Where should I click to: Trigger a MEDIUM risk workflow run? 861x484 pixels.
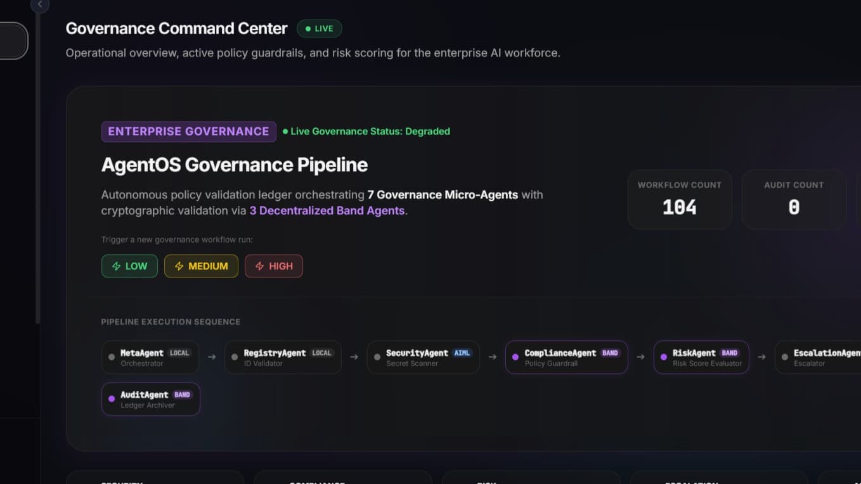pos(201,266)
